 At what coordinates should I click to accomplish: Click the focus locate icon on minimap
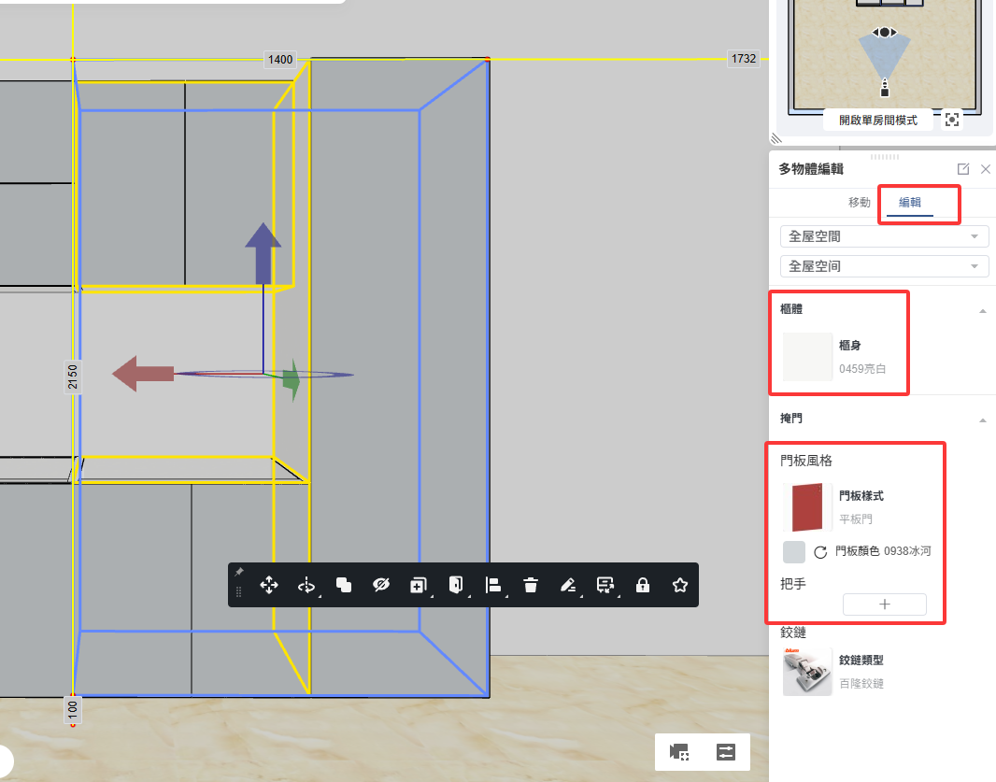951,120
